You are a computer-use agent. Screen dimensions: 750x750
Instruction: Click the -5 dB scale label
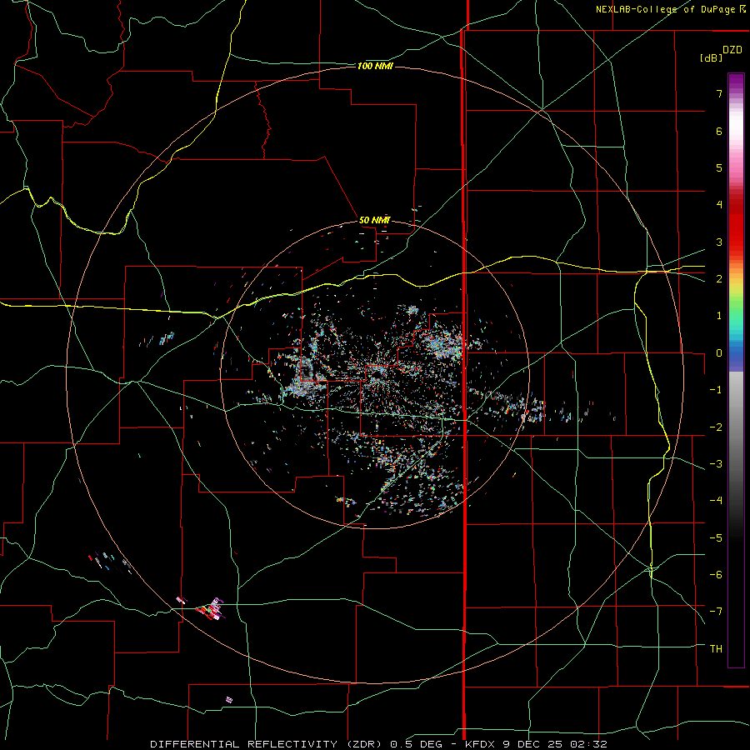(716, 538)
